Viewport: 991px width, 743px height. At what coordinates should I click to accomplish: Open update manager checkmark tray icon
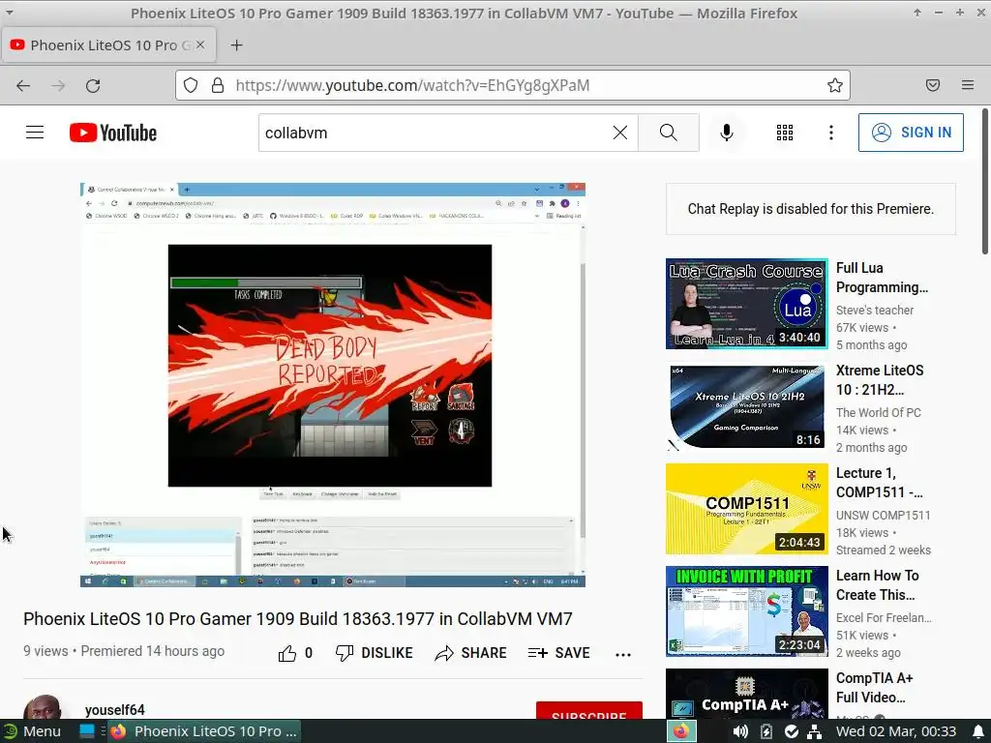point(792,731)
